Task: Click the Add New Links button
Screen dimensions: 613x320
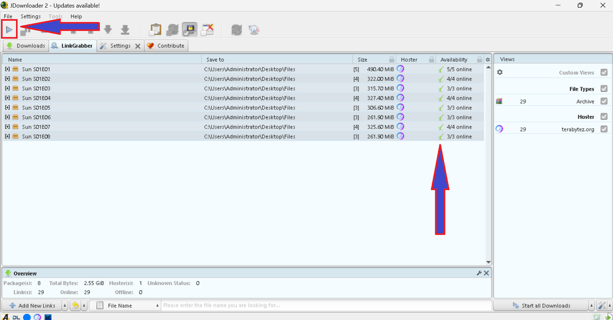Action: pos(32,306)
